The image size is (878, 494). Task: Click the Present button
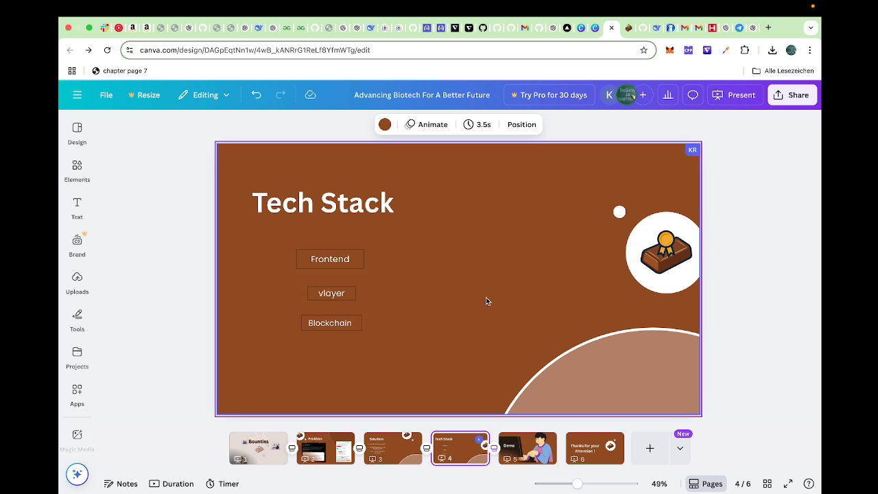[734, 95]
